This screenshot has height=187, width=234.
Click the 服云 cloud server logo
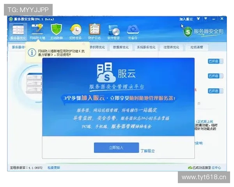pyautogui.click(x=106, y=72)
